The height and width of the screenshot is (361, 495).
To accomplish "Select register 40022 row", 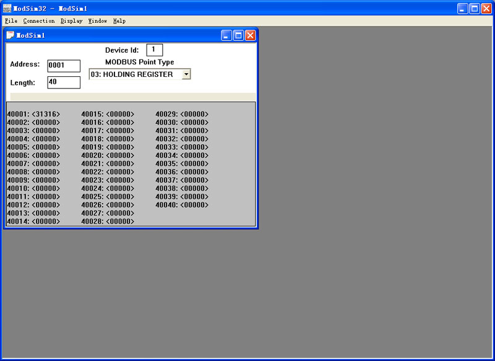I will 108,172.
